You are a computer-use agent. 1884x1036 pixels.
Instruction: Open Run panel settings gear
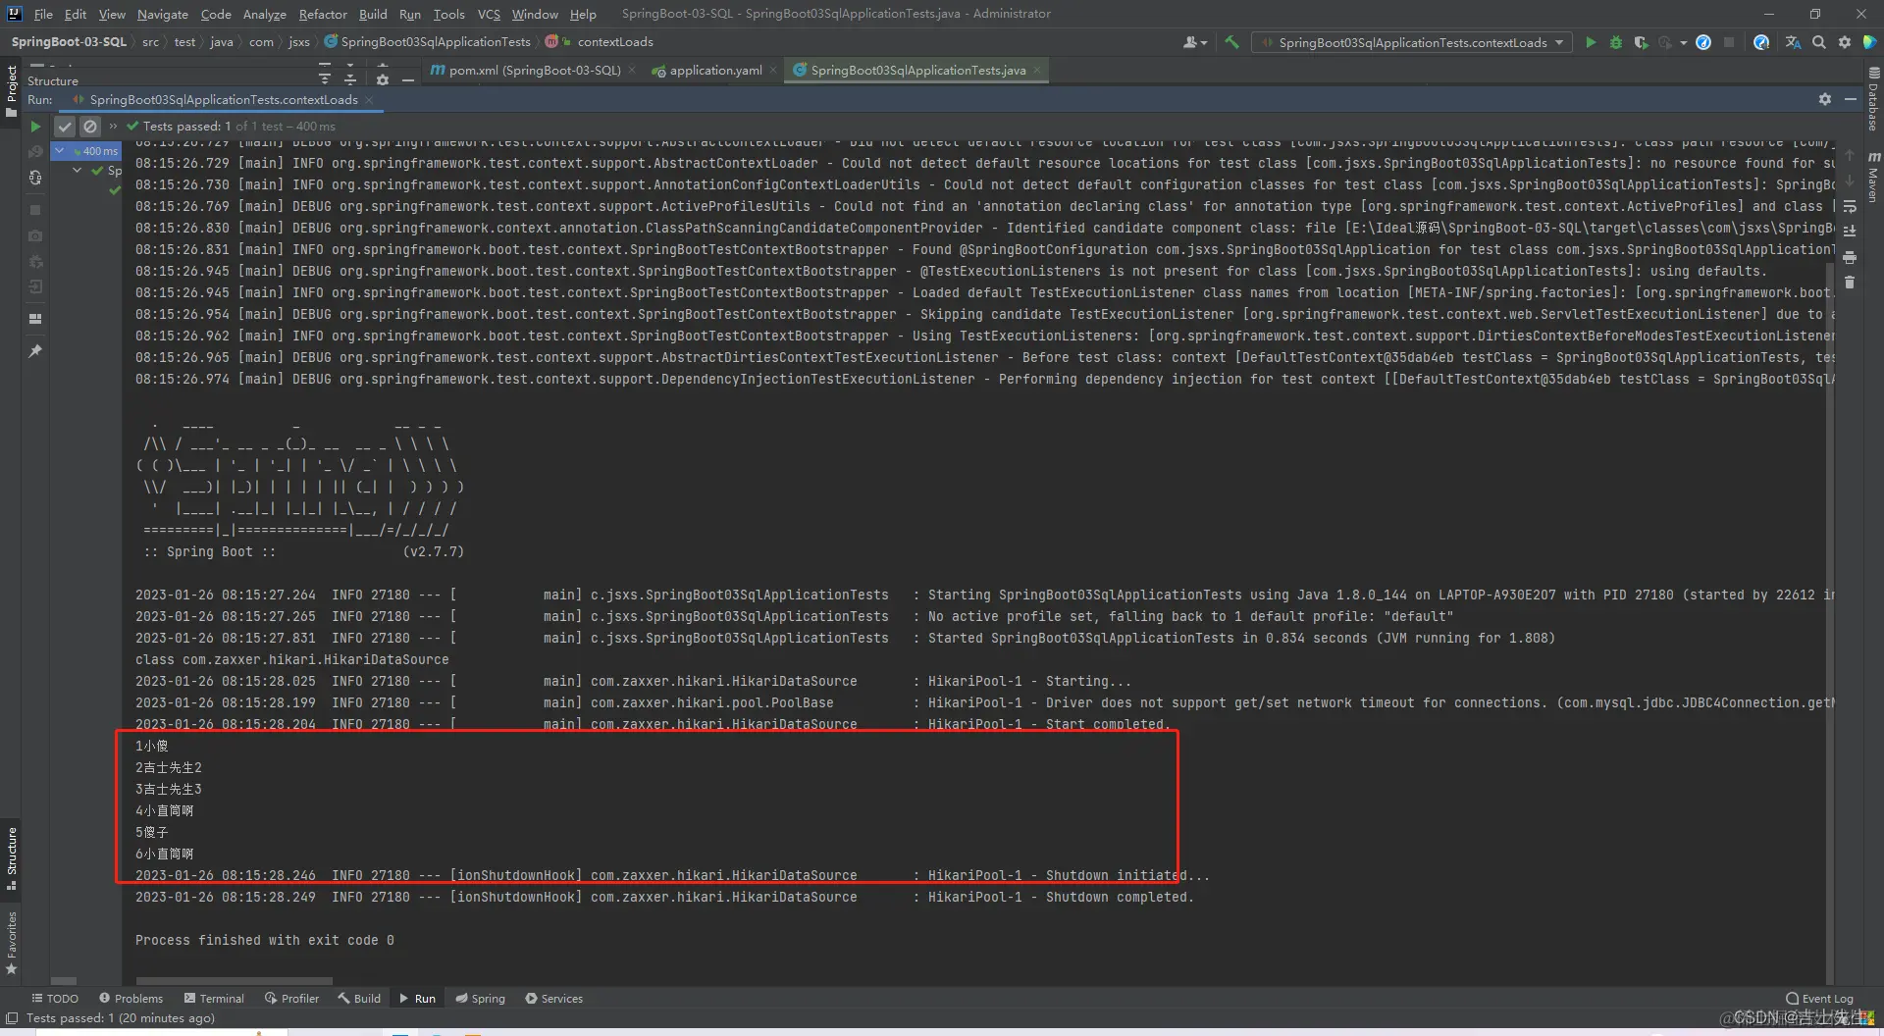click(1825, 99)
